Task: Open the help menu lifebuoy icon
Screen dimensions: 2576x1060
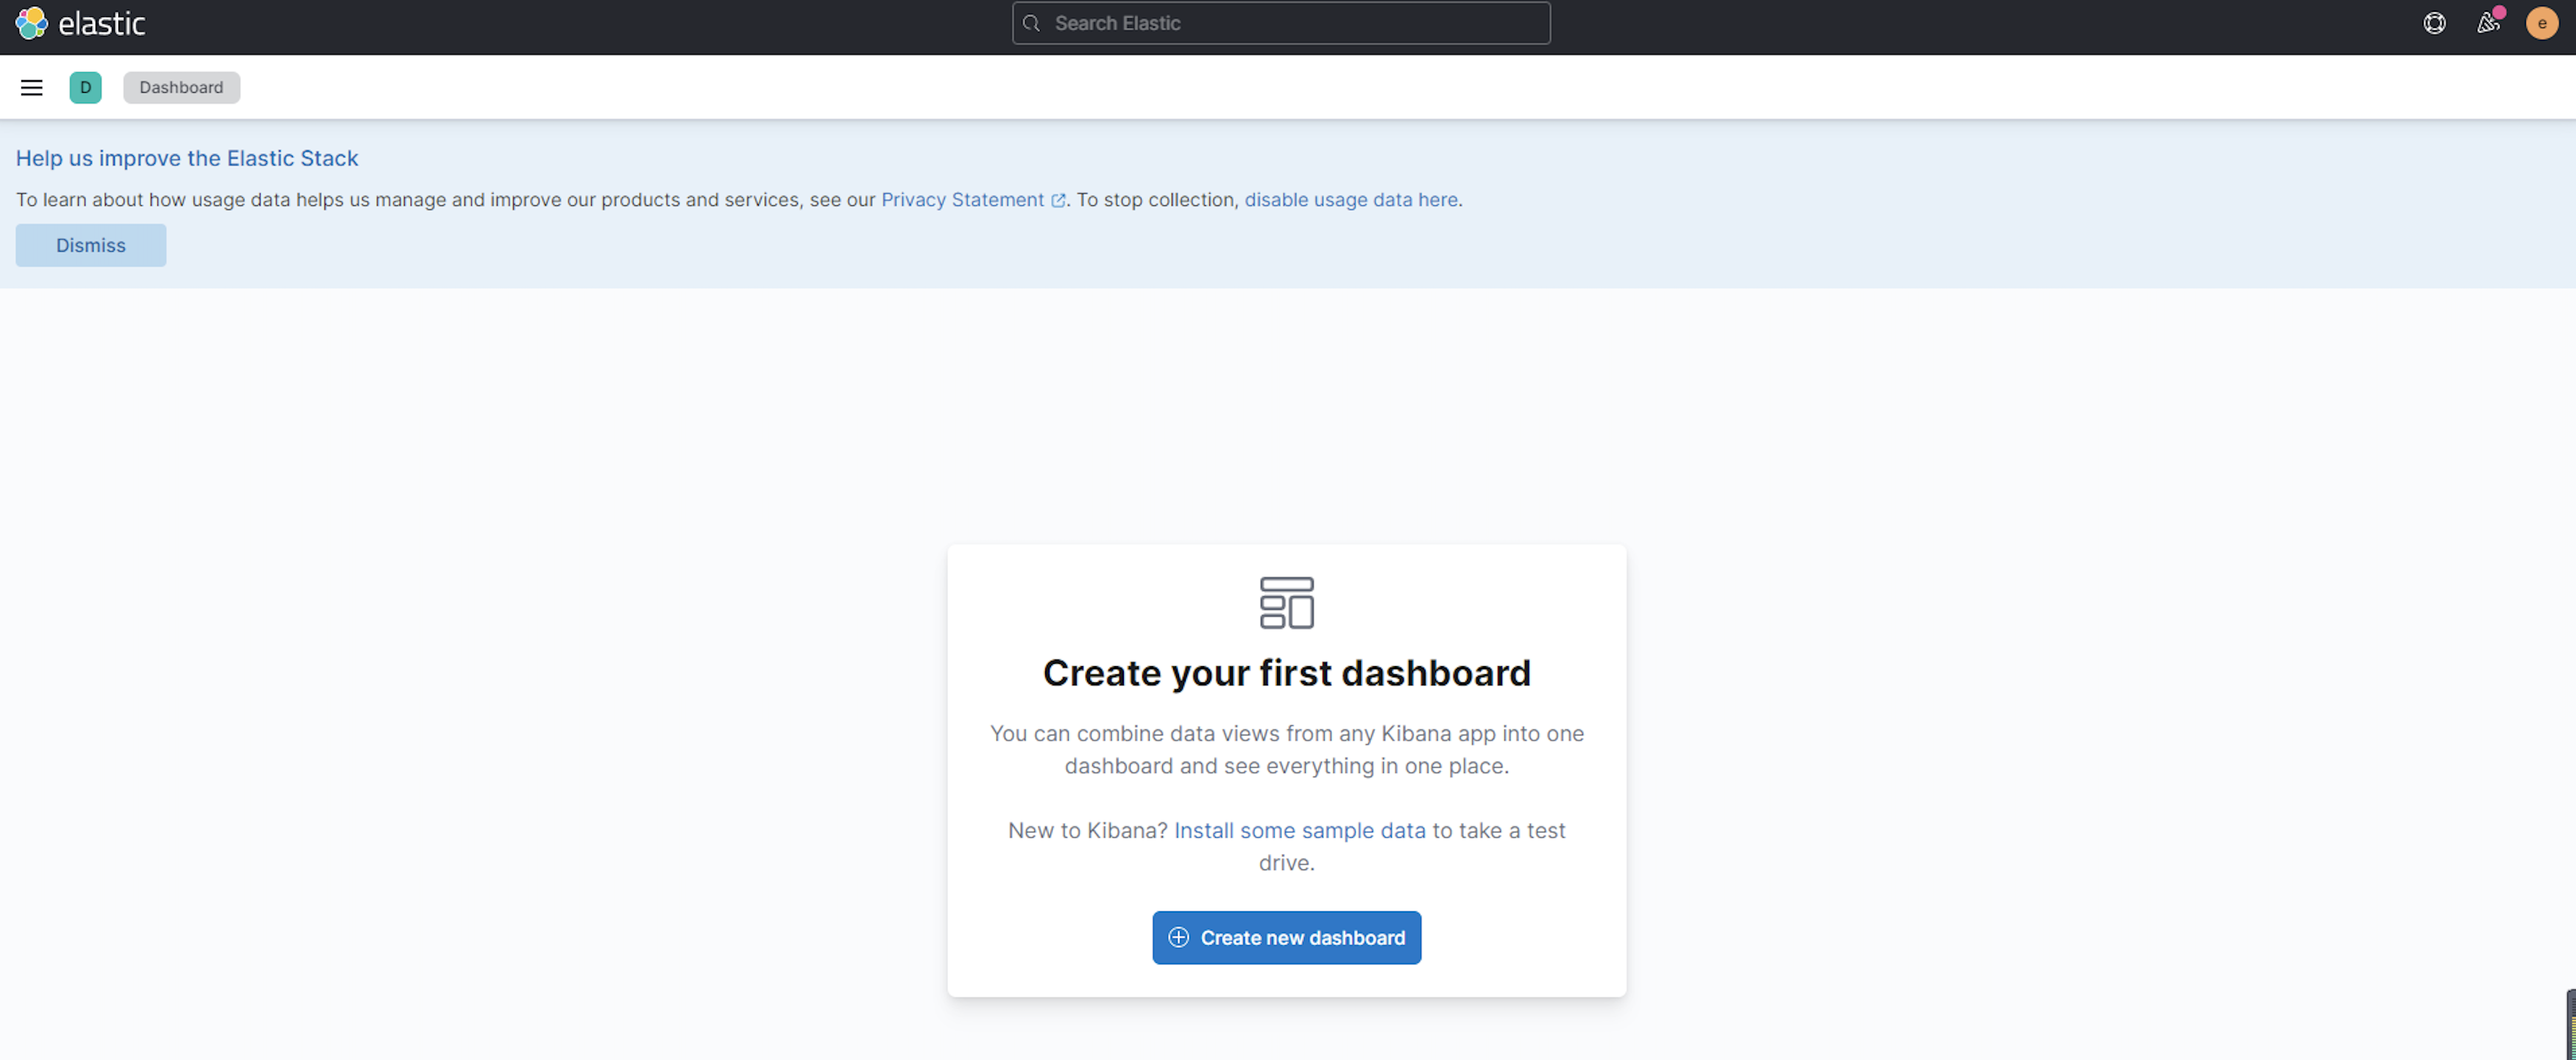Action: point(2434,23)
